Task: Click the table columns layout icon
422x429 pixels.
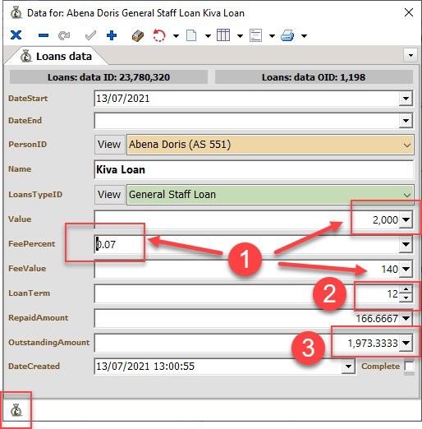Action: [x=223, y=35]
